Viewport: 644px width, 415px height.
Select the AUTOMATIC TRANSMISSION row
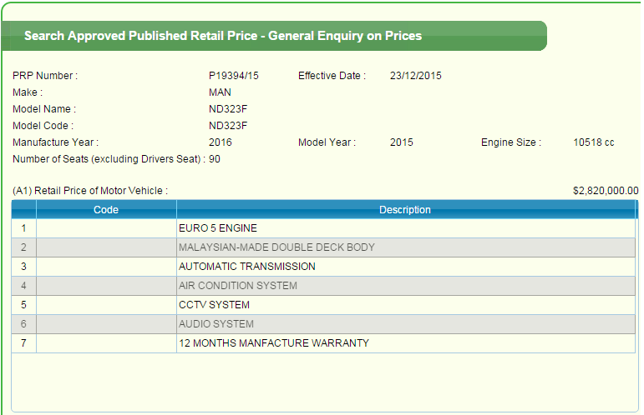[x=247, y=267]
